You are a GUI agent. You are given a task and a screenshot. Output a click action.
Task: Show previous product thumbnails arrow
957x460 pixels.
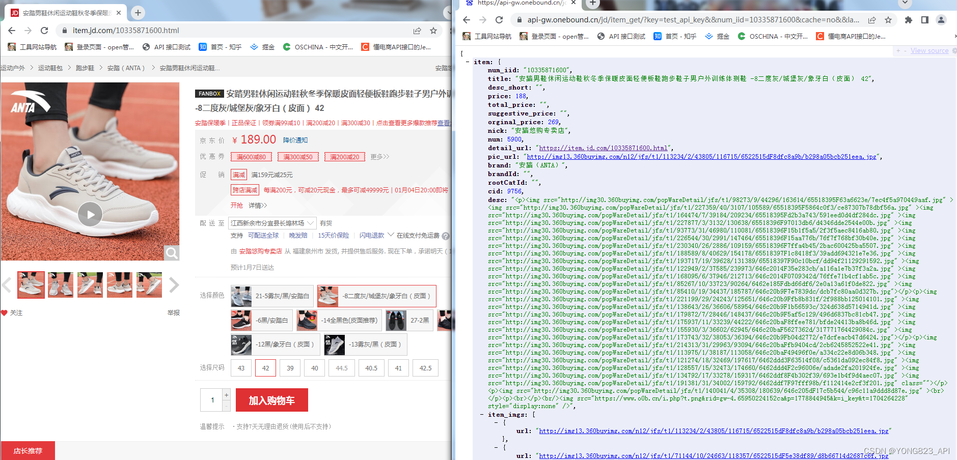[7, 285]
